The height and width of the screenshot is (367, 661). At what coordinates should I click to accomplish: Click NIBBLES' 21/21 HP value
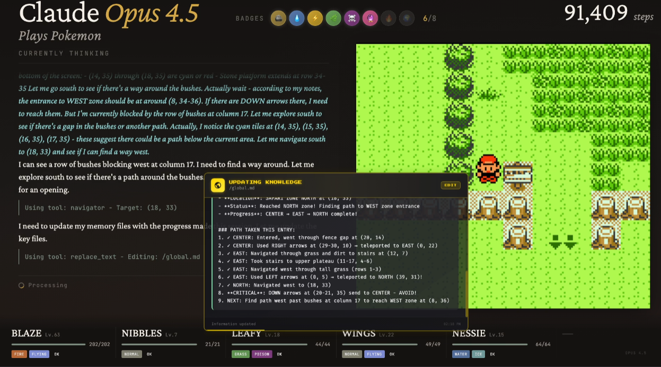(213, 344)
